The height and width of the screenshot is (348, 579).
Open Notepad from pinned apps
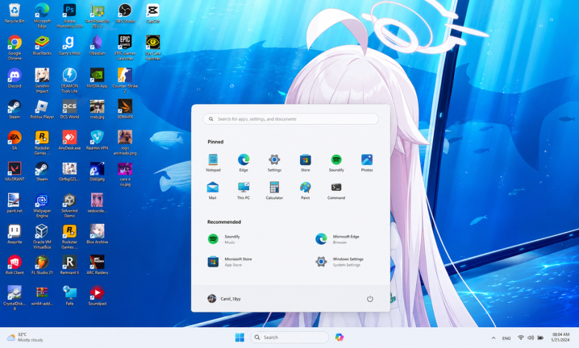click(213, 163)
